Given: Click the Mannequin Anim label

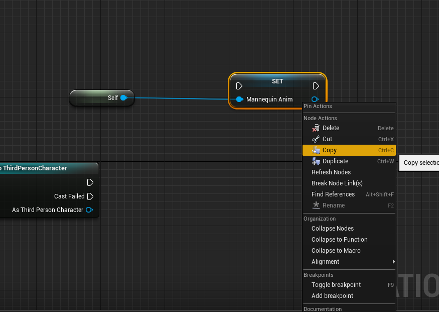Looking at the screenshot, I should coord(269,99).
